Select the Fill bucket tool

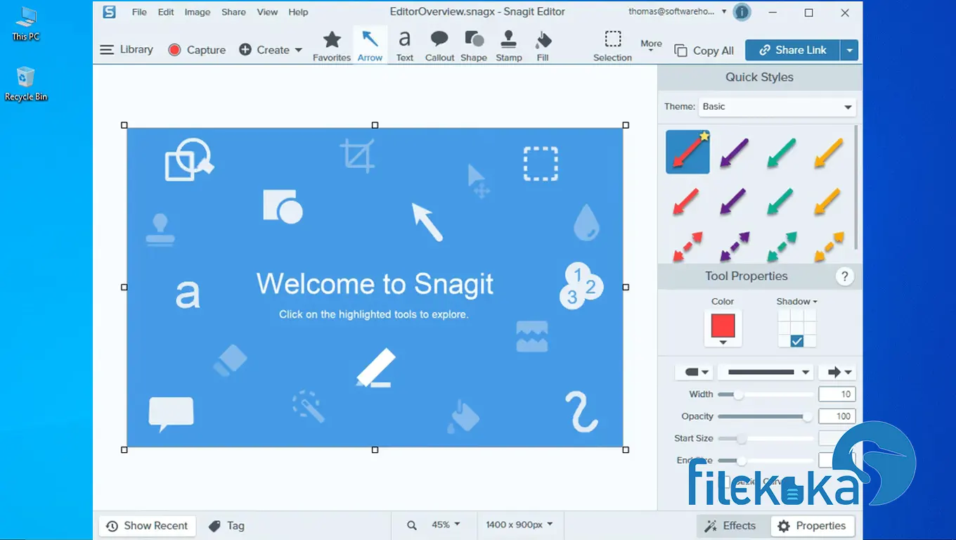[x=543, y=46]
